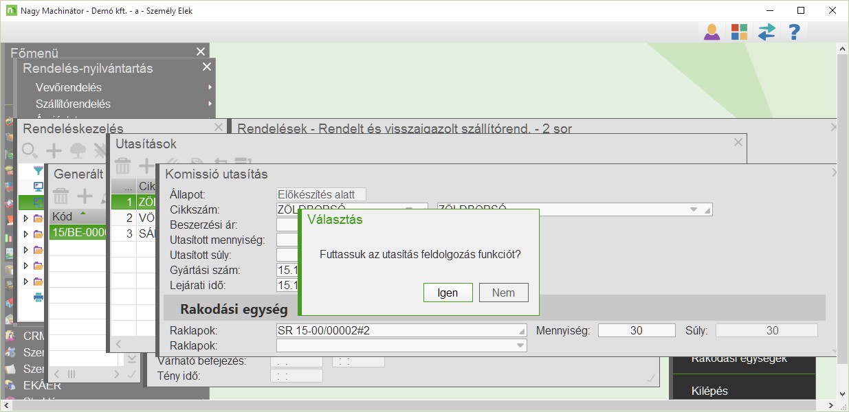Select the 15/BE-000 row in Generált list
The height and width of the screenshot is (412, 849).
[x=78, y=233]
